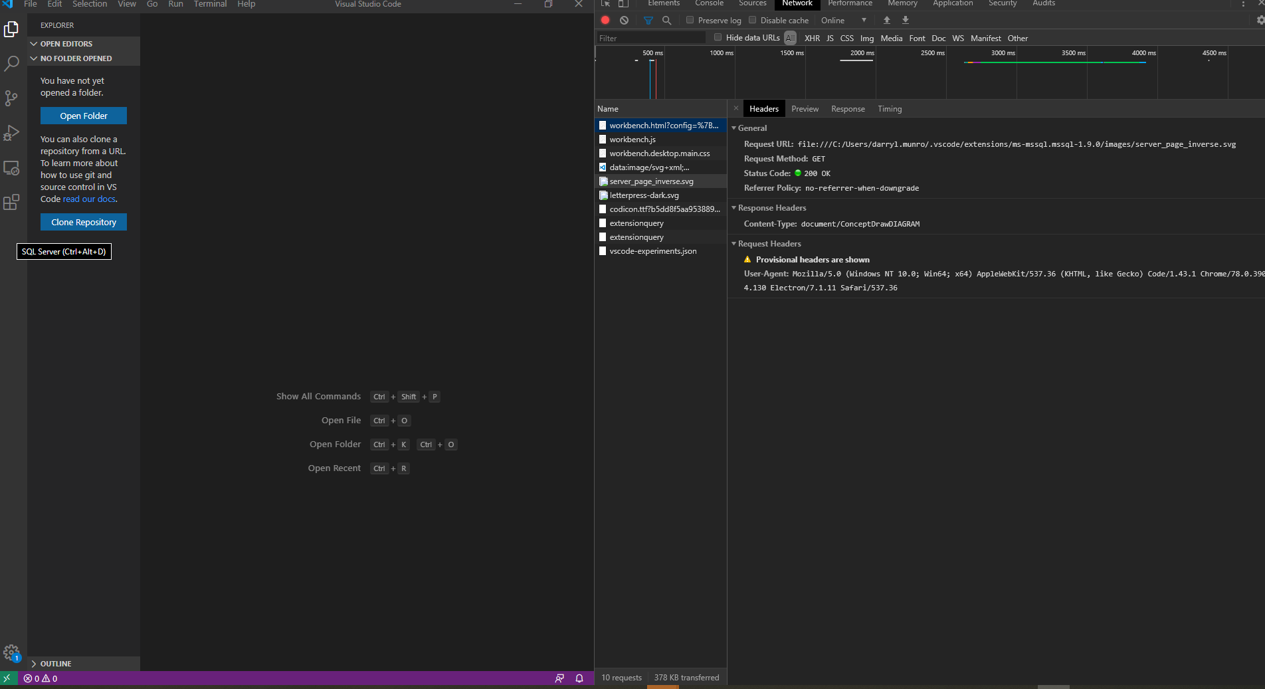Import HAR file with upload arrow

886,20
